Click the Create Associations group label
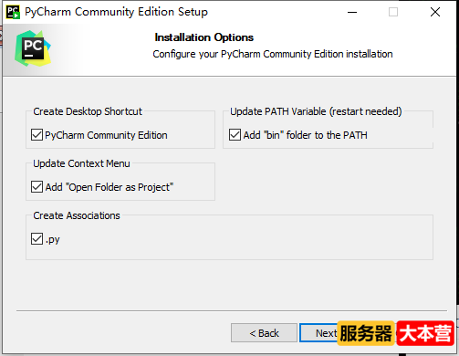Viewport: 459px width, 356px height. coord(77,215)
